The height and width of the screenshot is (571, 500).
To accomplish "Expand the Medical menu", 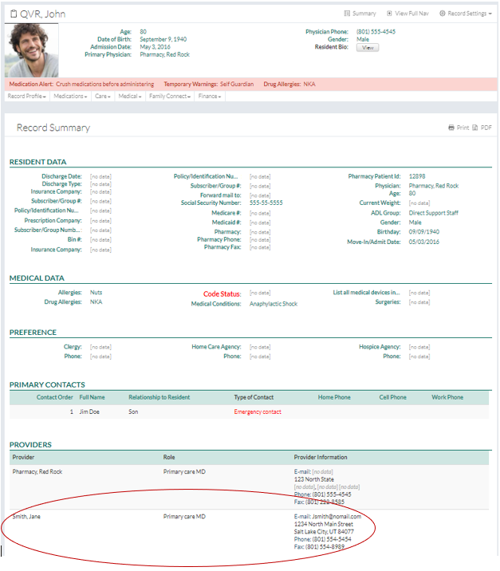I will point(130,96).
